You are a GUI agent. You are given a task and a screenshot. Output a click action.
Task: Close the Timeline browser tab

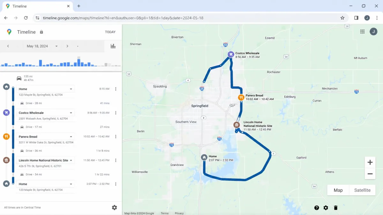pos(68,6)
